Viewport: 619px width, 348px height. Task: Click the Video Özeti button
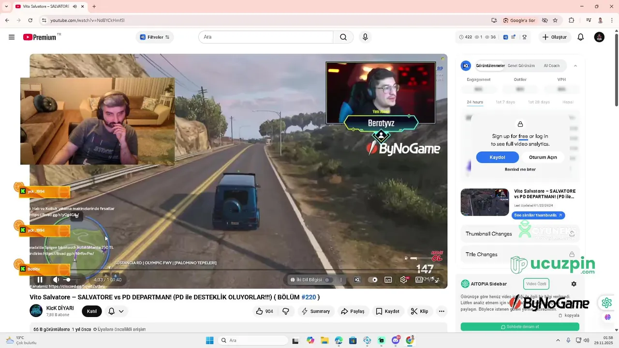(536, 284)
